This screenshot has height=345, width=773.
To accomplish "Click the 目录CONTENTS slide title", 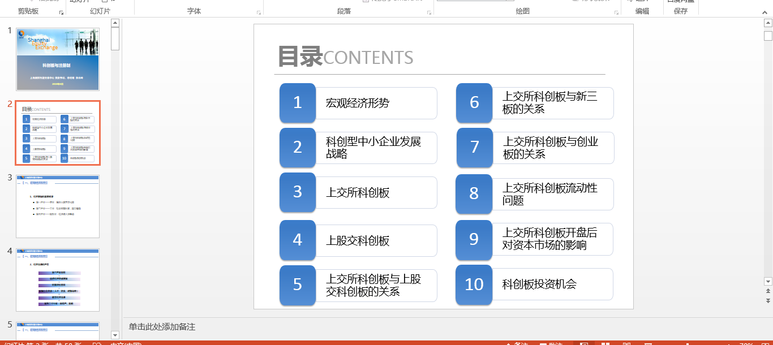I will (346, 57).
